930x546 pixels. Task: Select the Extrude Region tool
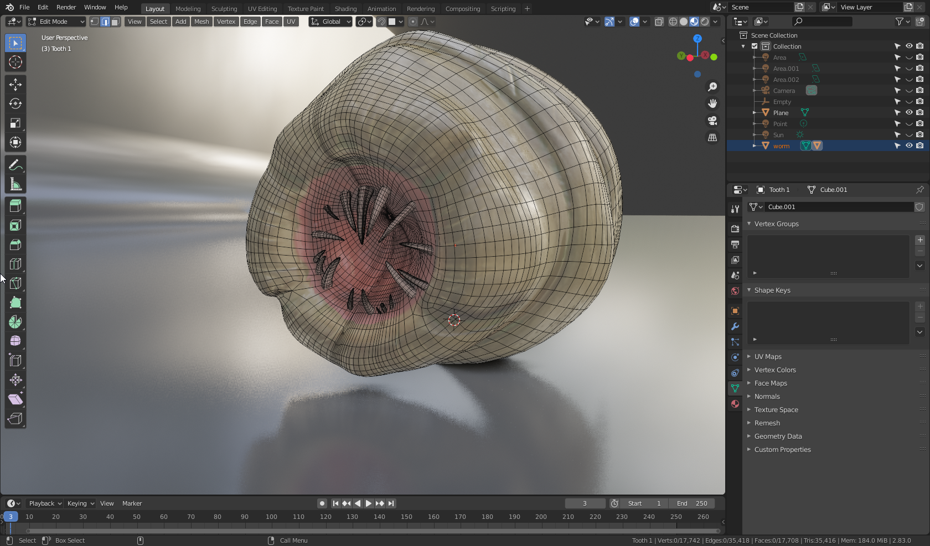(x=15, y=206)
